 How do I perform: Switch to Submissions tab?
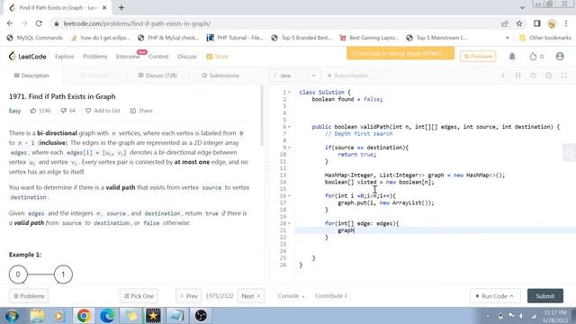220,76
